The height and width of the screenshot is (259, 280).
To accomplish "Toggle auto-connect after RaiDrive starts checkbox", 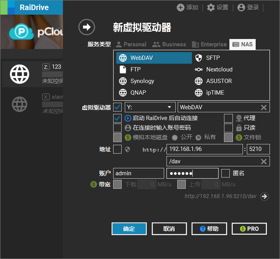I will pyautogui.click(x=117, y=118).
